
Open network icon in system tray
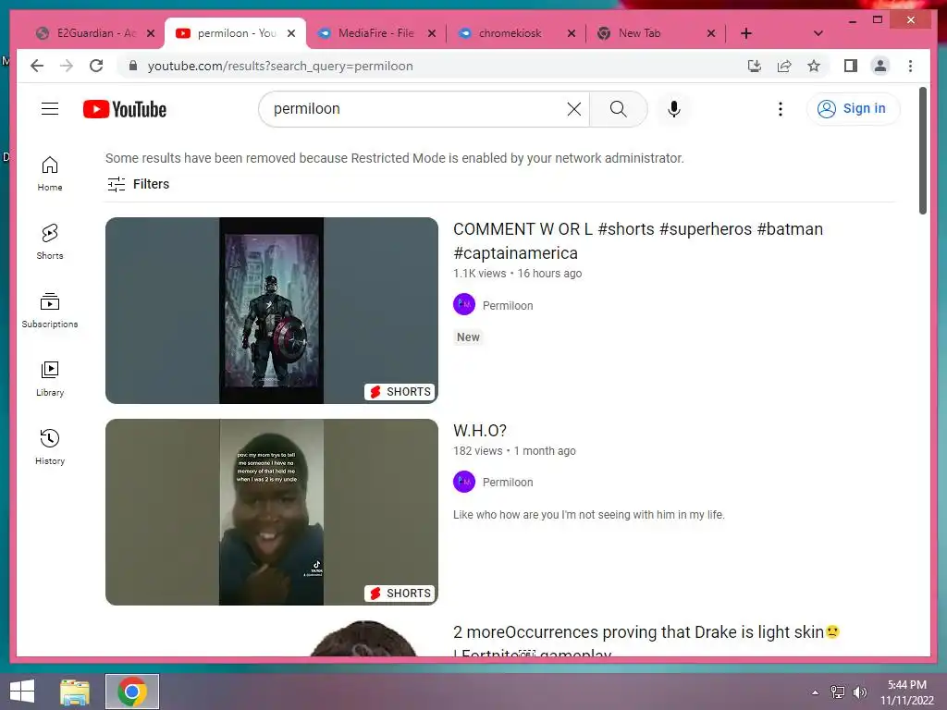pyautogui.click(x=838, y=692)
